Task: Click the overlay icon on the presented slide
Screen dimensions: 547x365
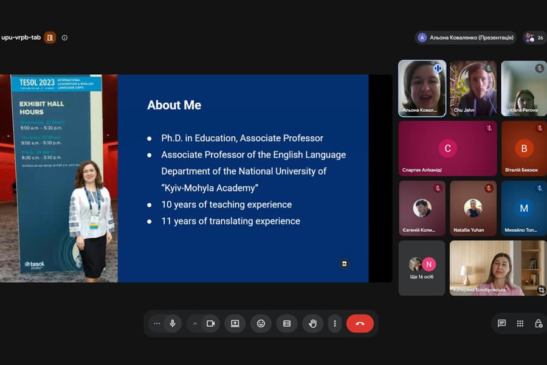Action: point(345,263)
